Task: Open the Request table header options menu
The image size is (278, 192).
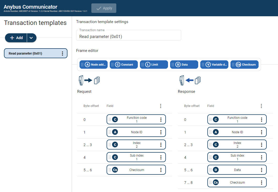Action: 161,106
